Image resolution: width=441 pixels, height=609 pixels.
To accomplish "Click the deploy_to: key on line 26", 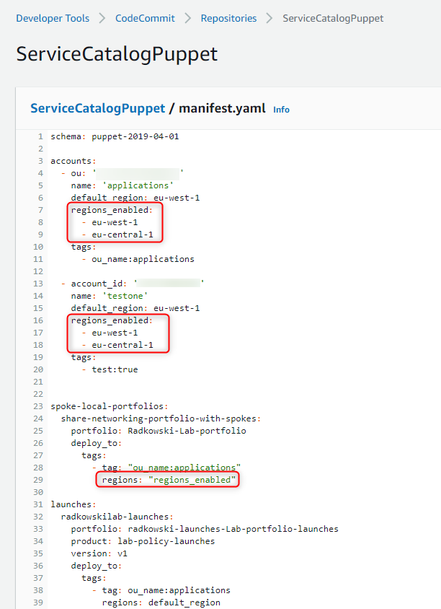I will 97,443.
